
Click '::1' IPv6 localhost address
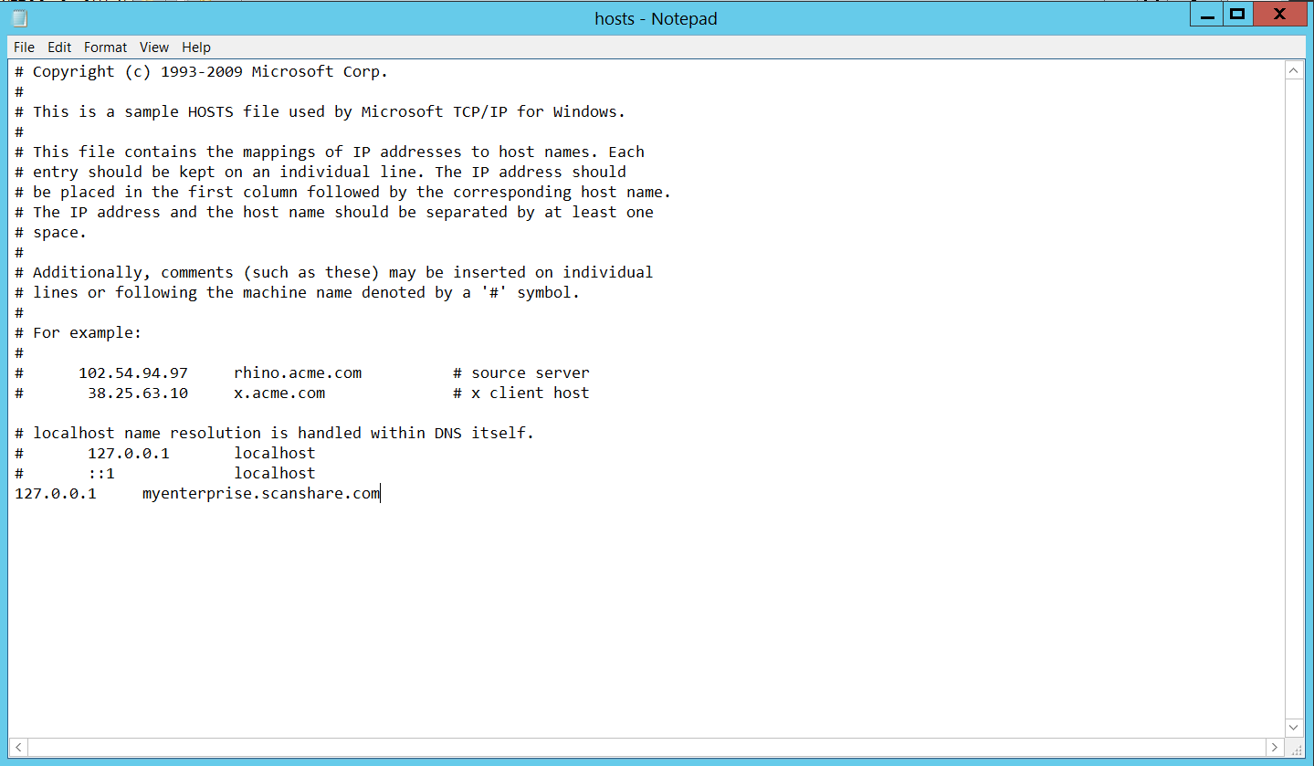(x=101, y=474)
